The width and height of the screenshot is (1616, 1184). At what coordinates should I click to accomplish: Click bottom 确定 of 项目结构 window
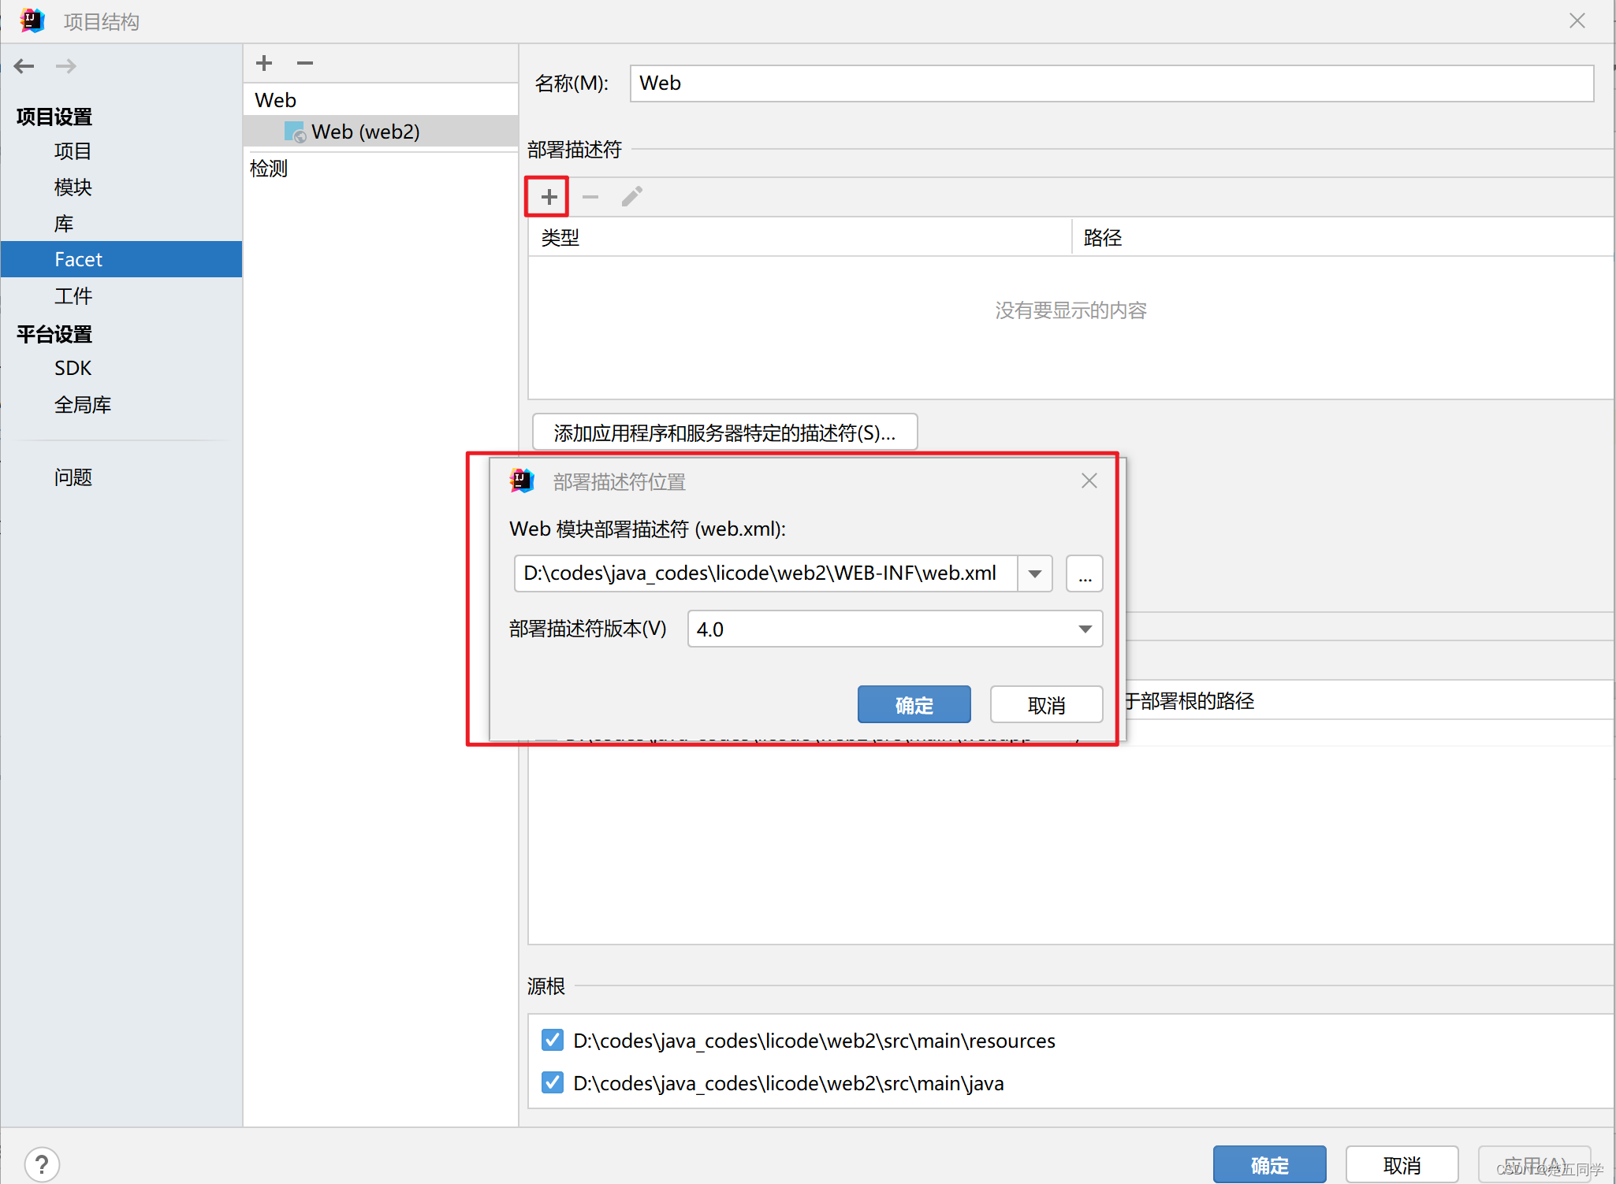(1270, 1165)
